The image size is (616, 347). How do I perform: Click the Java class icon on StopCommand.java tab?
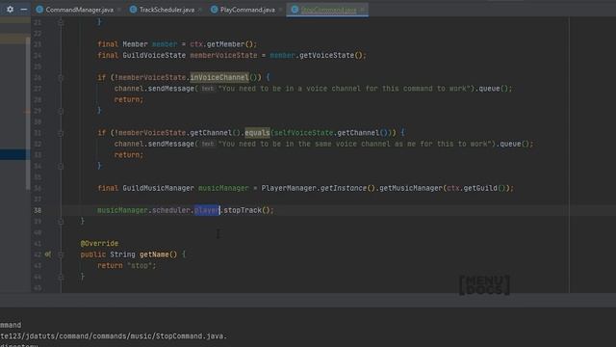point(295,10)
